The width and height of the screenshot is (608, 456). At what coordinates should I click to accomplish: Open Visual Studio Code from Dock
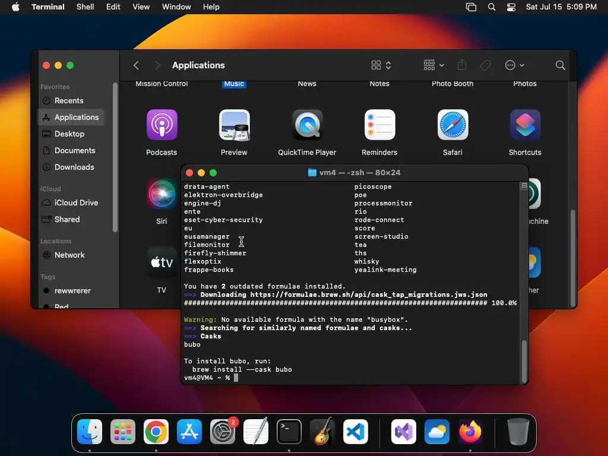click(356, 432)
